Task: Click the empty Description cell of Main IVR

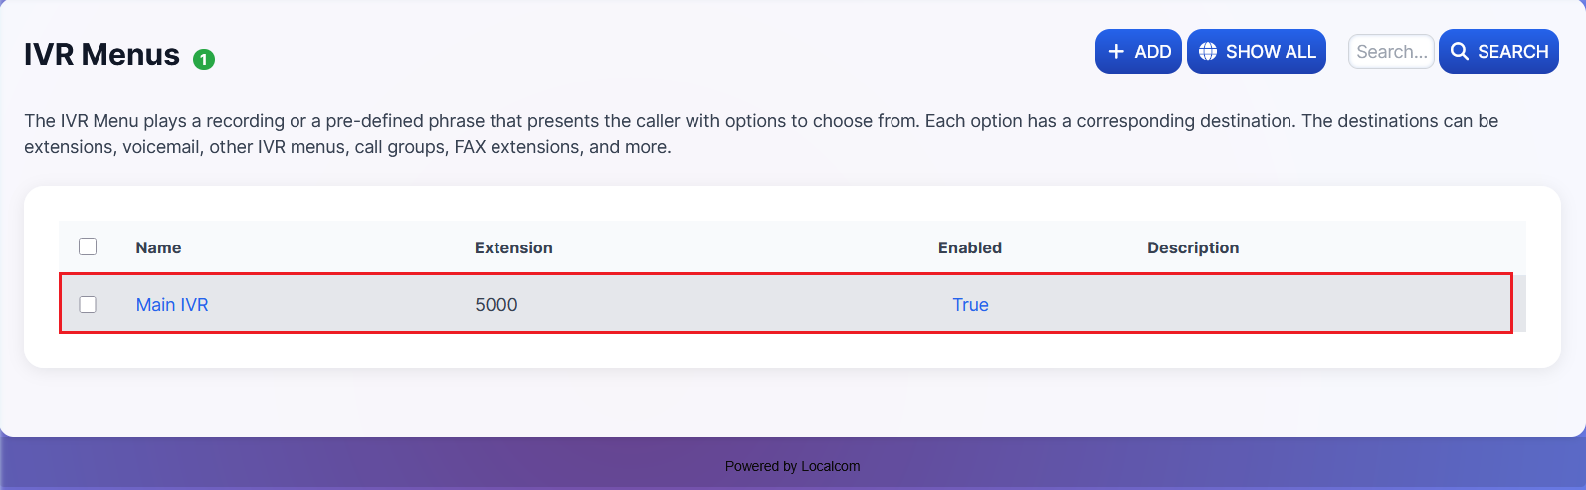Action: coord(1293,305)
